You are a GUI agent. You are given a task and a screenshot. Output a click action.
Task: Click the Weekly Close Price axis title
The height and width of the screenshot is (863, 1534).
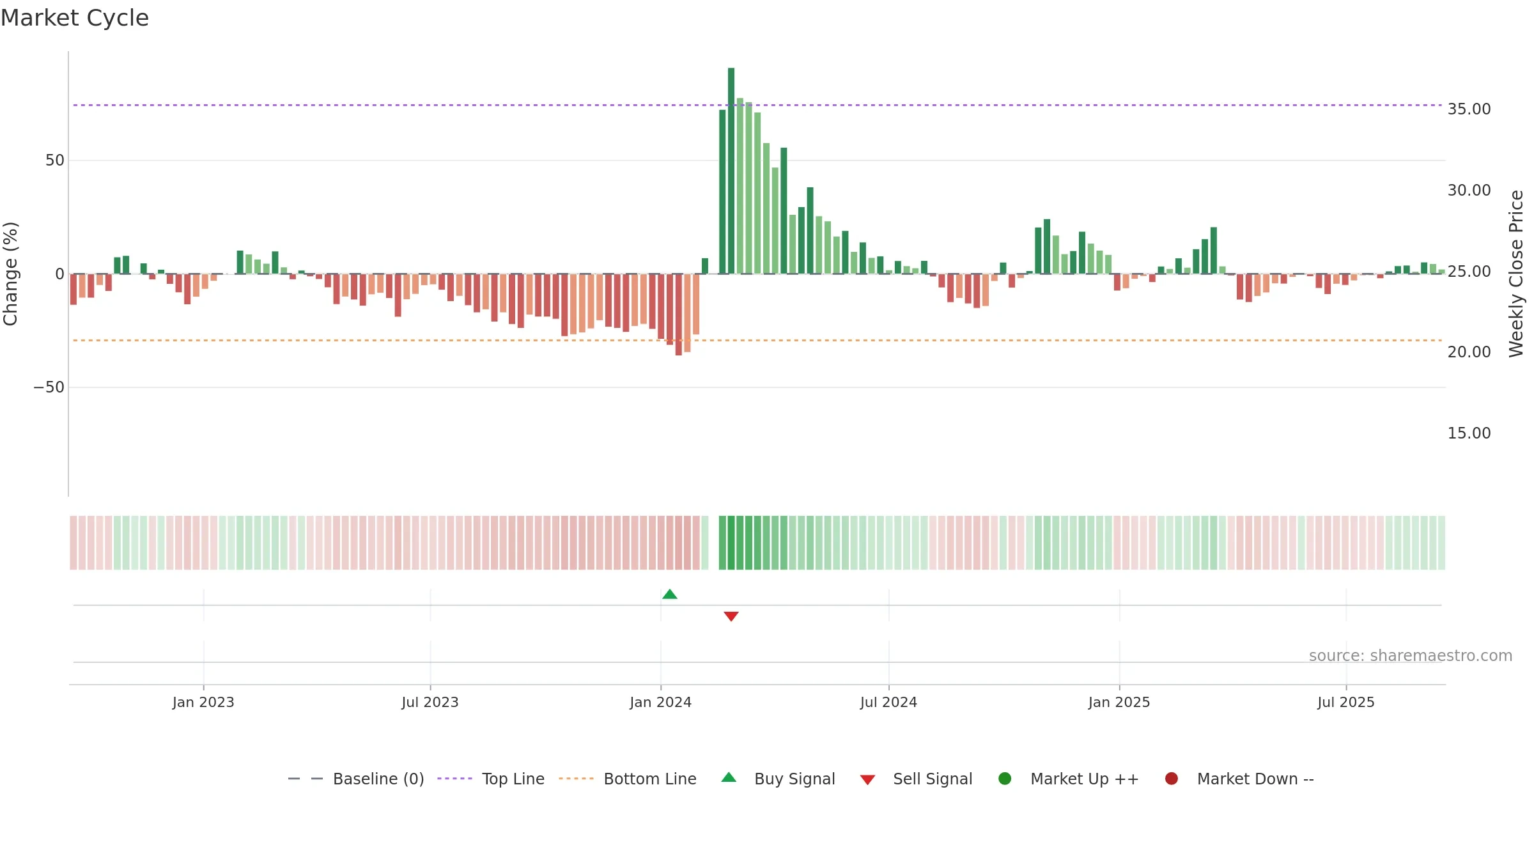pyautogui.click(x=1517, y=274)
